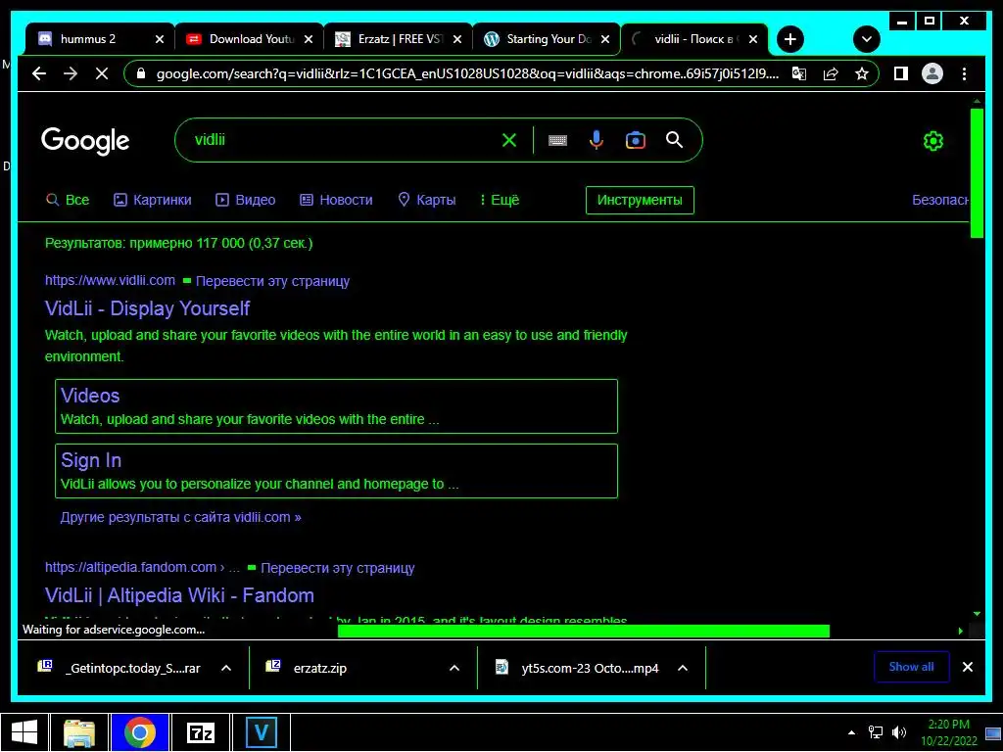Click the page vertical scrollbar thumb
This screenshot has height=752, width=1003.
point(977,172)
